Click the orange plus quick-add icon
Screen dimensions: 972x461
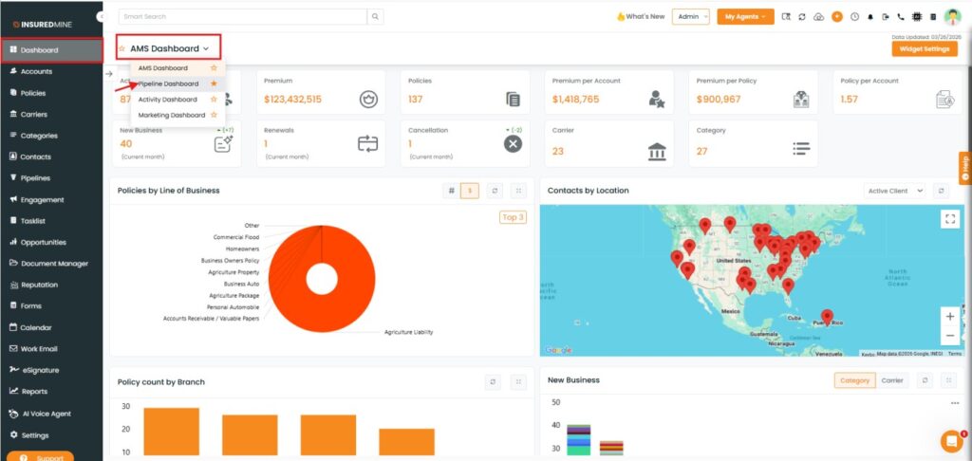(836, 17)
